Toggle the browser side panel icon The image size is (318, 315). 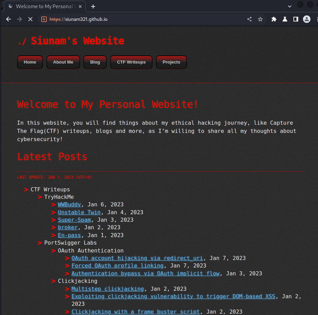click(x=296, y=19)
